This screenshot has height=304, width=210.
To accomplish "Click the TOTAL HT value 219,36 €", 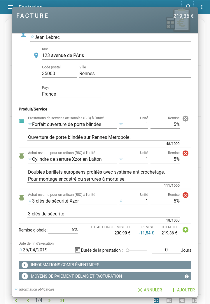I will pyautogui.click(x=169, y=233).
